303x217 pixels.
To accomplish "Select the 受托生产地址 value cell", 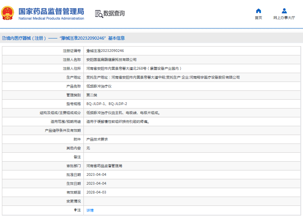I will pyautogui.click(x=163, y=77).
